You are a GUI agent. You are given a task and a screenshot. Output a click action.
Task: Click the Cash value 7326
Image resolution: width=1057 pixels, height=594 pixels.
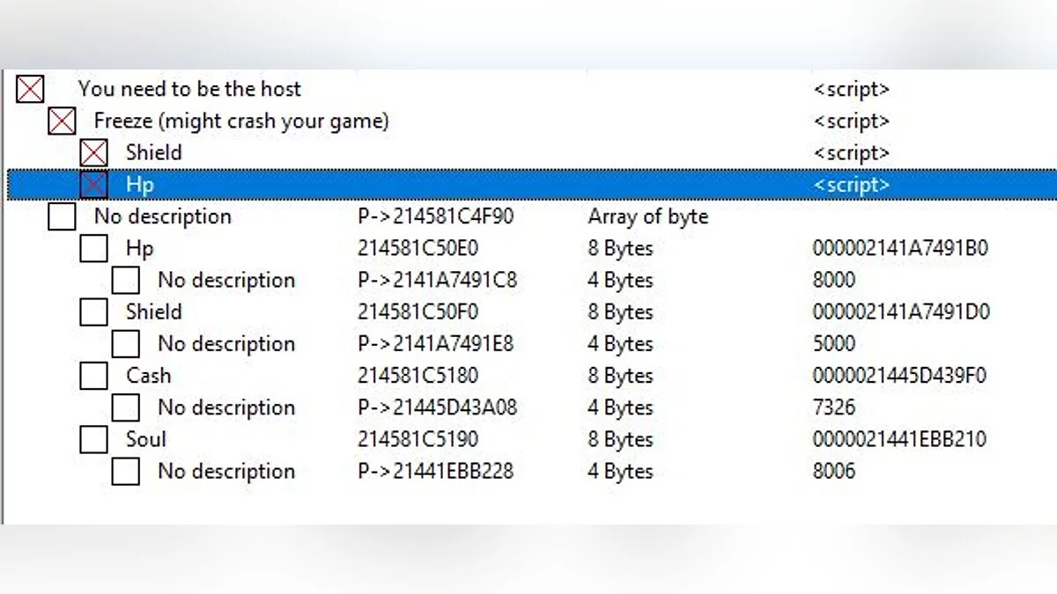833,407
